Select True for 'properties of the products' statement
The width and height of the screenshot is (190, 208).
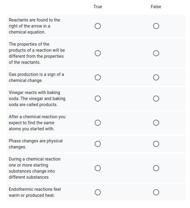point(98,53)
